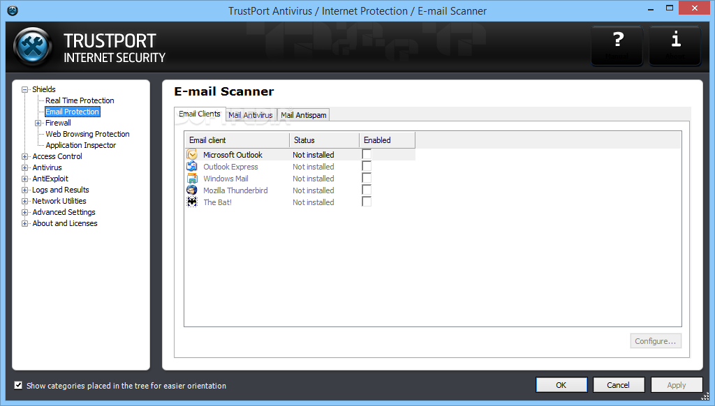Select the Antivirus tree item
This screenshot has height=406, width=715.
(47, 167)
